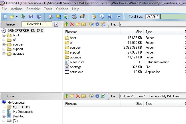Screen dimensions: 186x124
Task: Click the boot-info check icon beside Bootable UDF
Action: 56,24
